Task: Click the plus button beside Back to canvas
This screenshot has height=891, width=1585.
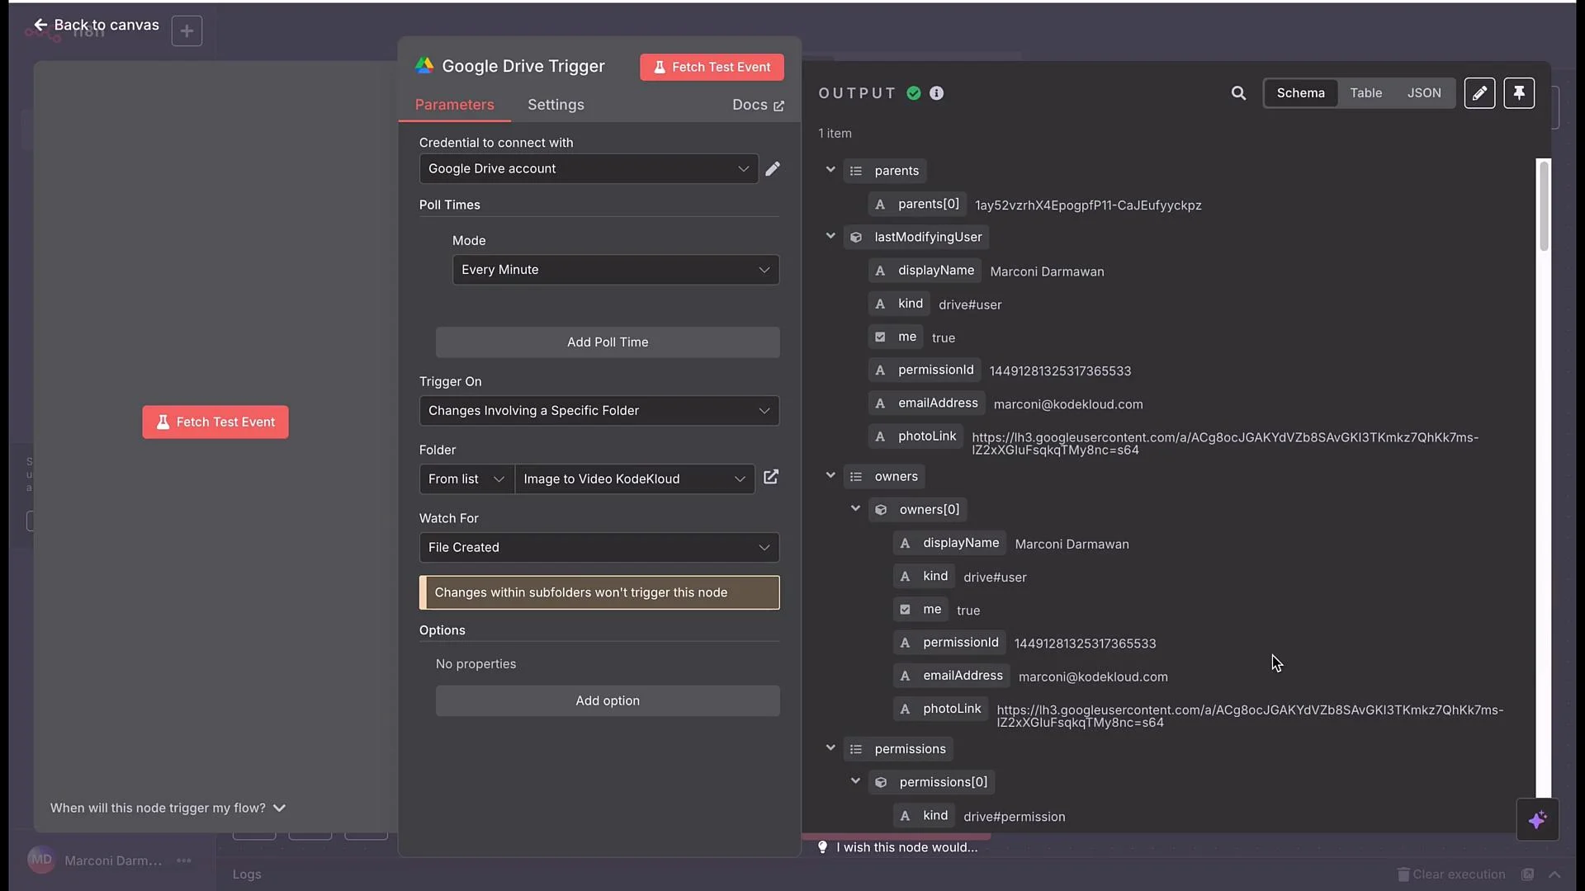Action: [x=187, y=31]
